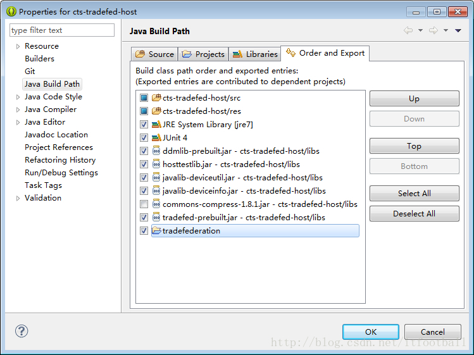Viewport: 474px width, 355px height.
Task: Click the JRE System Library icon
Action: click(156, 125)
